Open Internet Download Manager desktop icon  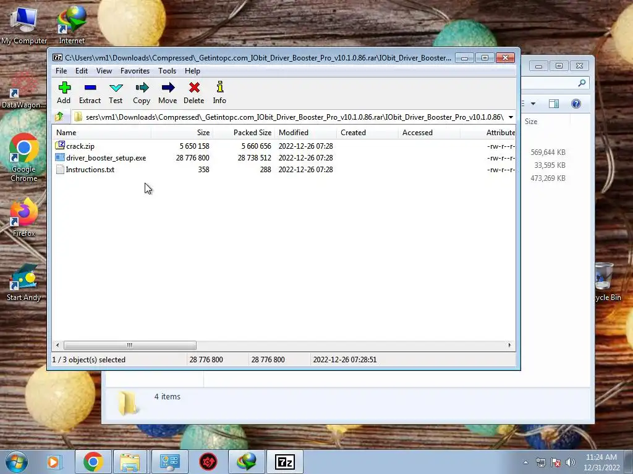pyautogui.click(x=72, y=25)
